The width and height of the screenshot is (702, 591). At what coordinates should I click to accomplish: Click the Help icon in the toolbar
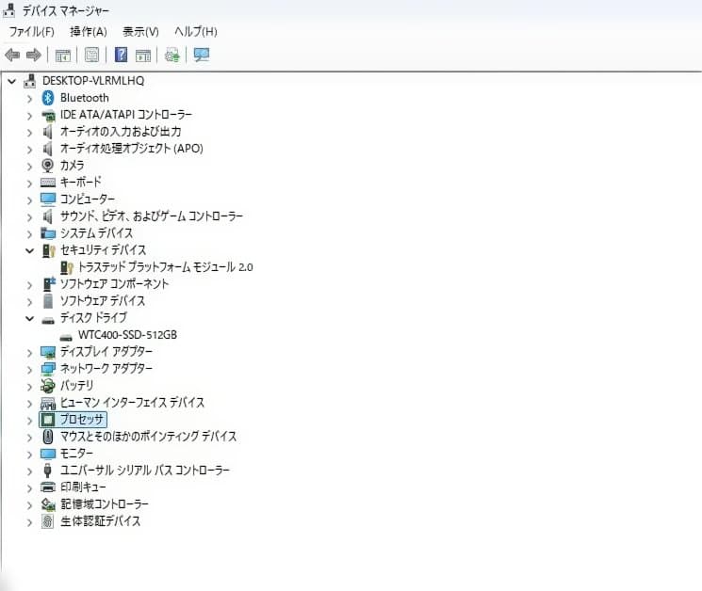tap(121, 55)
